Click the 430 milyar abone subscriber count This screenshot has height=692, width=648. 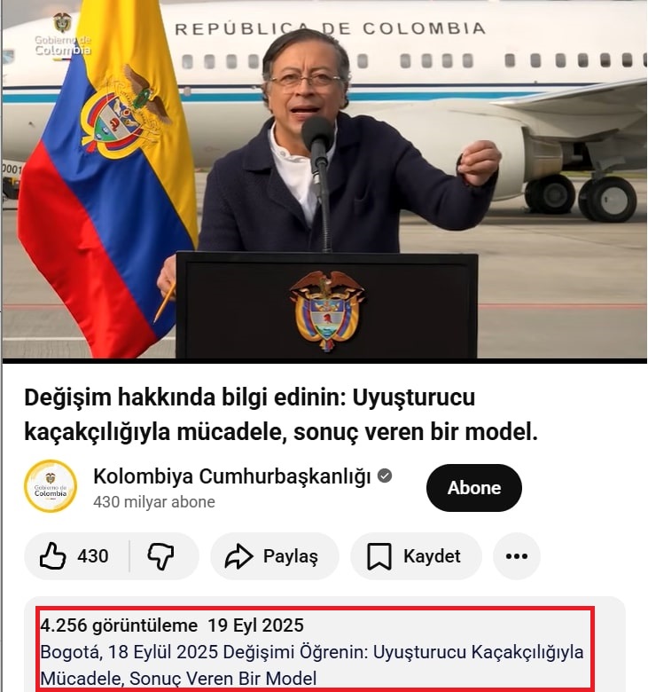[x=154, y=502]
